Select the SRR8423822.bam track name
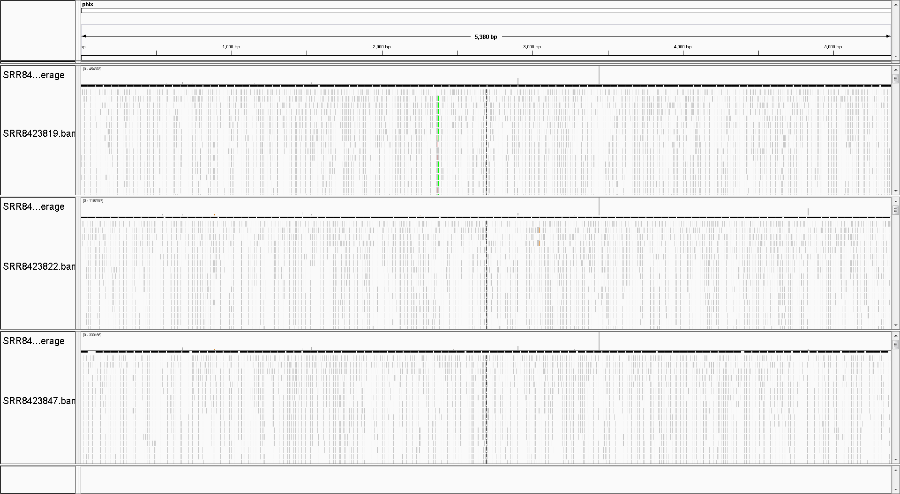The image size is (900, 494). 38,266
